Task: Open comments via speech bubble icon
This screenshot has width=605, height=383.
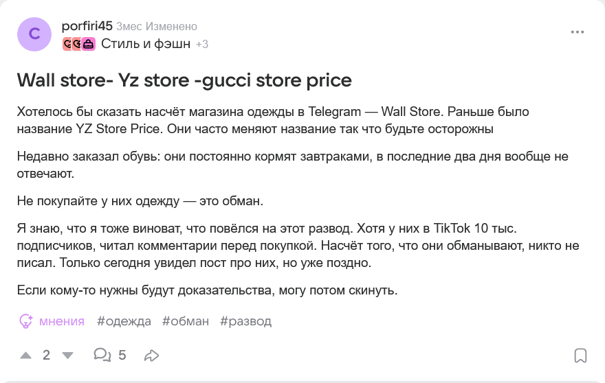Action: click(102, 355)
